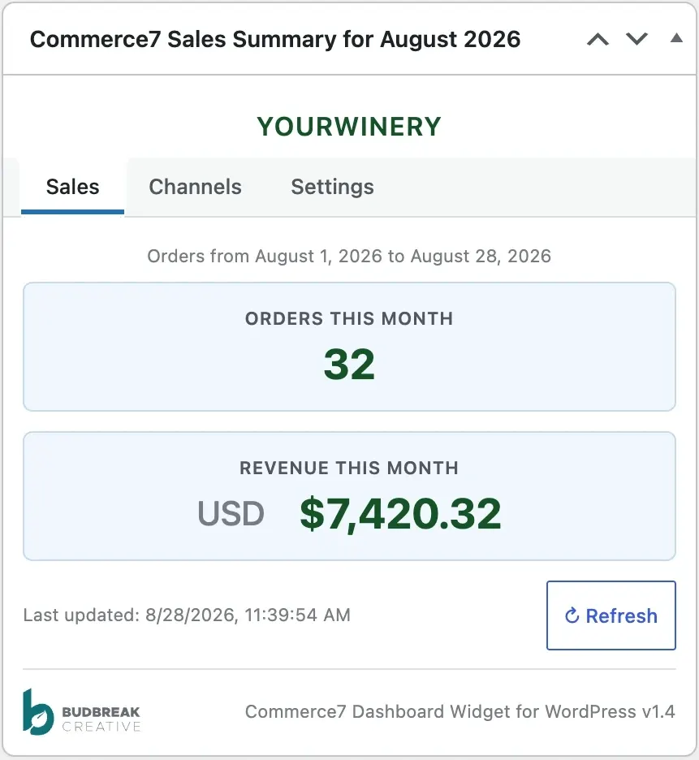This screenshot has width=699, height=760.
Task: Click the 'Last updated' timestamp text
Action: click(x=187, y=615)
